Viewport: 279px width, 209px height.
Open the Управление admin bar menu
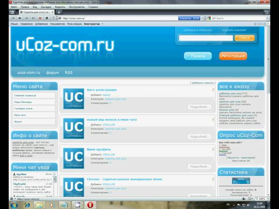26,24
